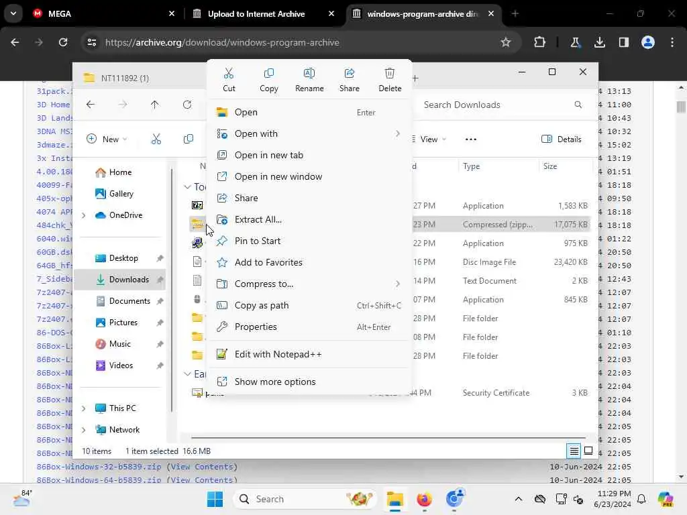Add new File Explorer tab

415,78
